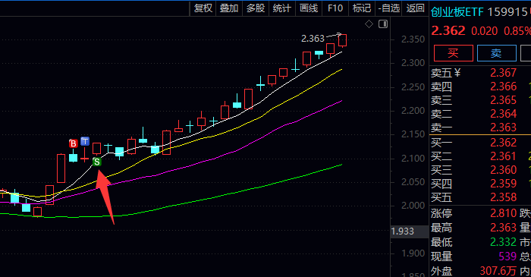Toggle the side panel layout icon
This screenshot has height=277, width=531.
tap(383, 24)
